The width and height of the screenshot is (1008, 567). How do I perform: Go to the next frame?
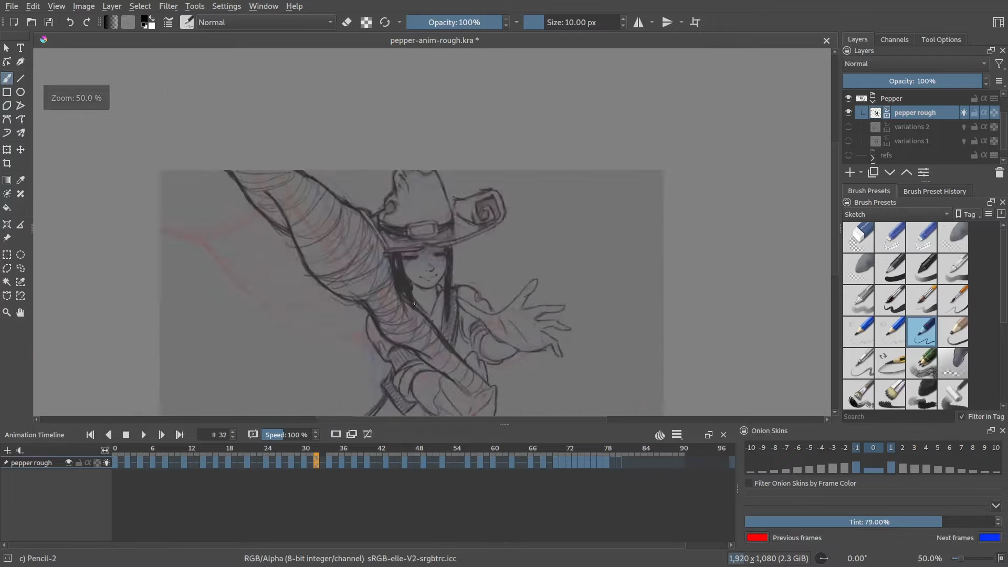(x=162, y=435)
